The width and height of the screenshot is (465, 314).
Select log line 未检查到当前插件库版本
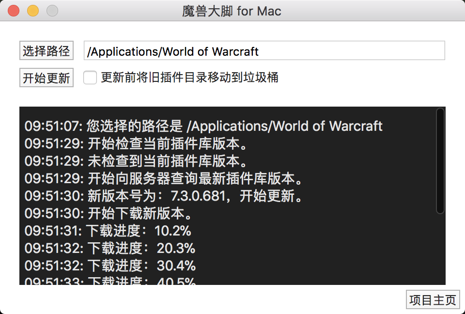pyautogui.click(x=136, y=161)
